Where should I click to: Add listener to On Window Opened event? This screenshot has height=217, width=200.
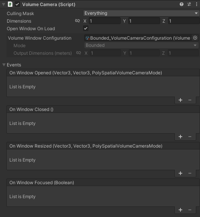[180, 100]
